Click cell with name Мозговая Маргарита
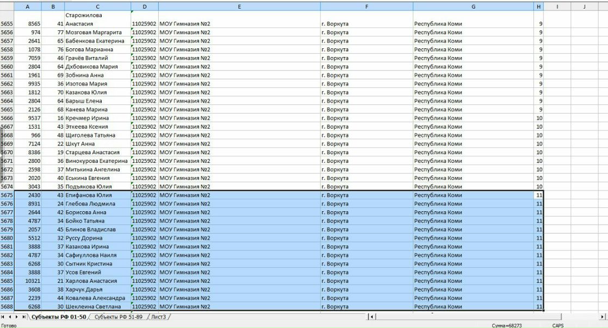 coord(97,33)
